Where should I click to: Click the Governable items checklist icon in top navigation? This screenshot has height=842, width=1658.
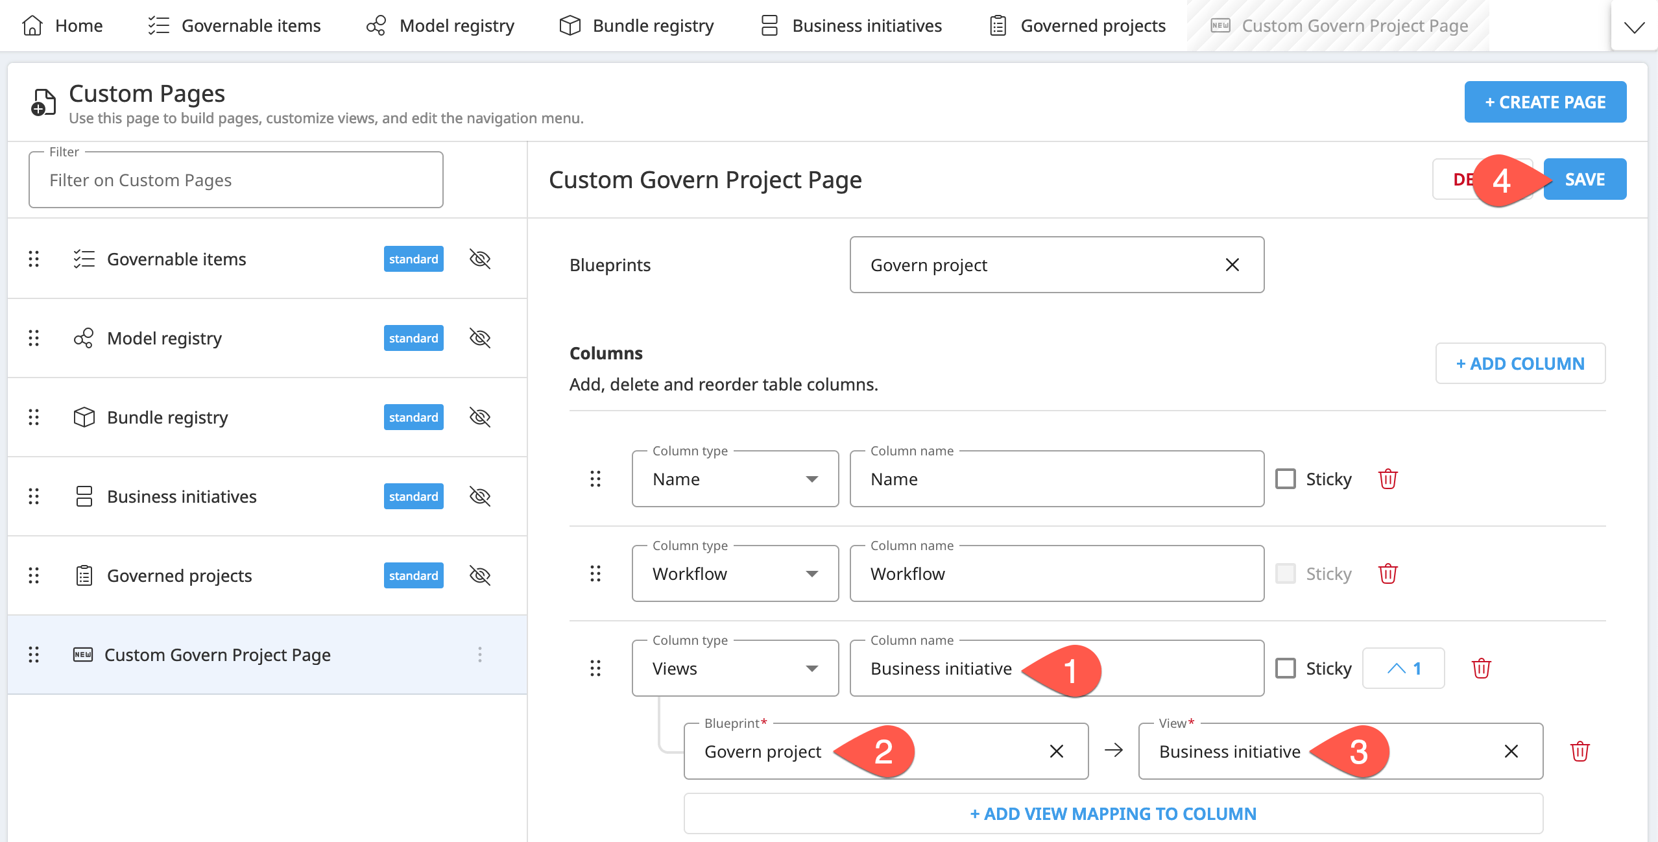coord(158,25)
